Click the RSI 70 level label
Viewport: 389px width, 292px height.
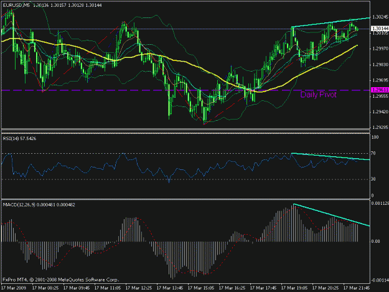tap(373, 154)
